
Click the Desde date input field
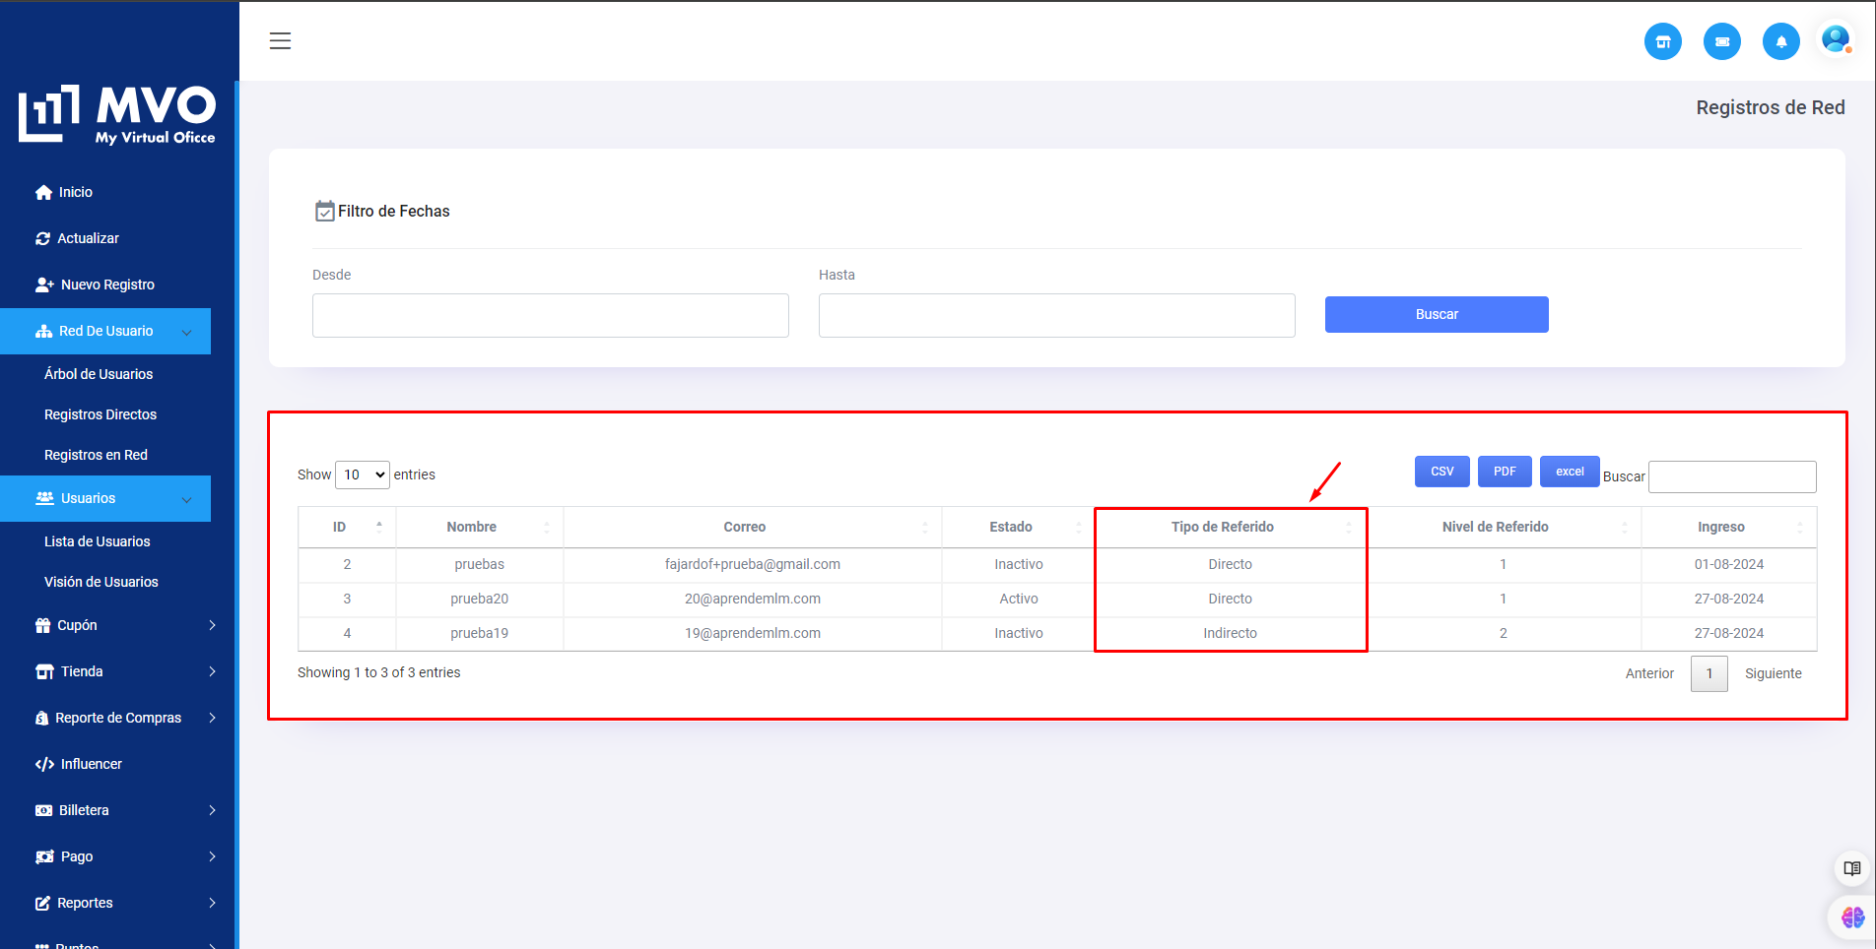click(x=550, y=316)
